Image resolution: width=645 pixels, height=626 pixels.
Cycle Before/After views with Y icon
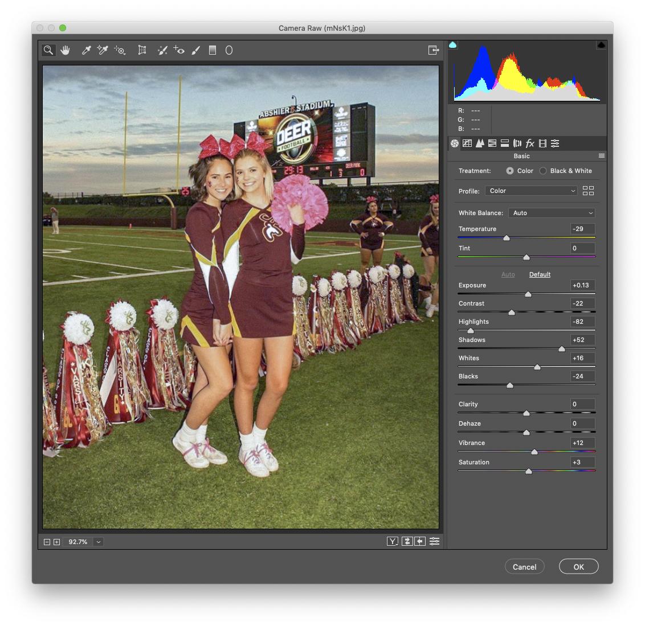(393, 541)
